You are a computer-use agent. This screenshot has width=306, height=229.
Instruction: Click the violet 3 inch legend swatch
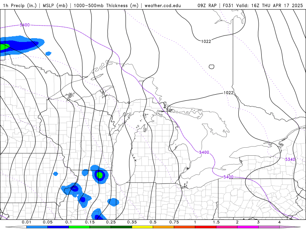pos(269,227)
